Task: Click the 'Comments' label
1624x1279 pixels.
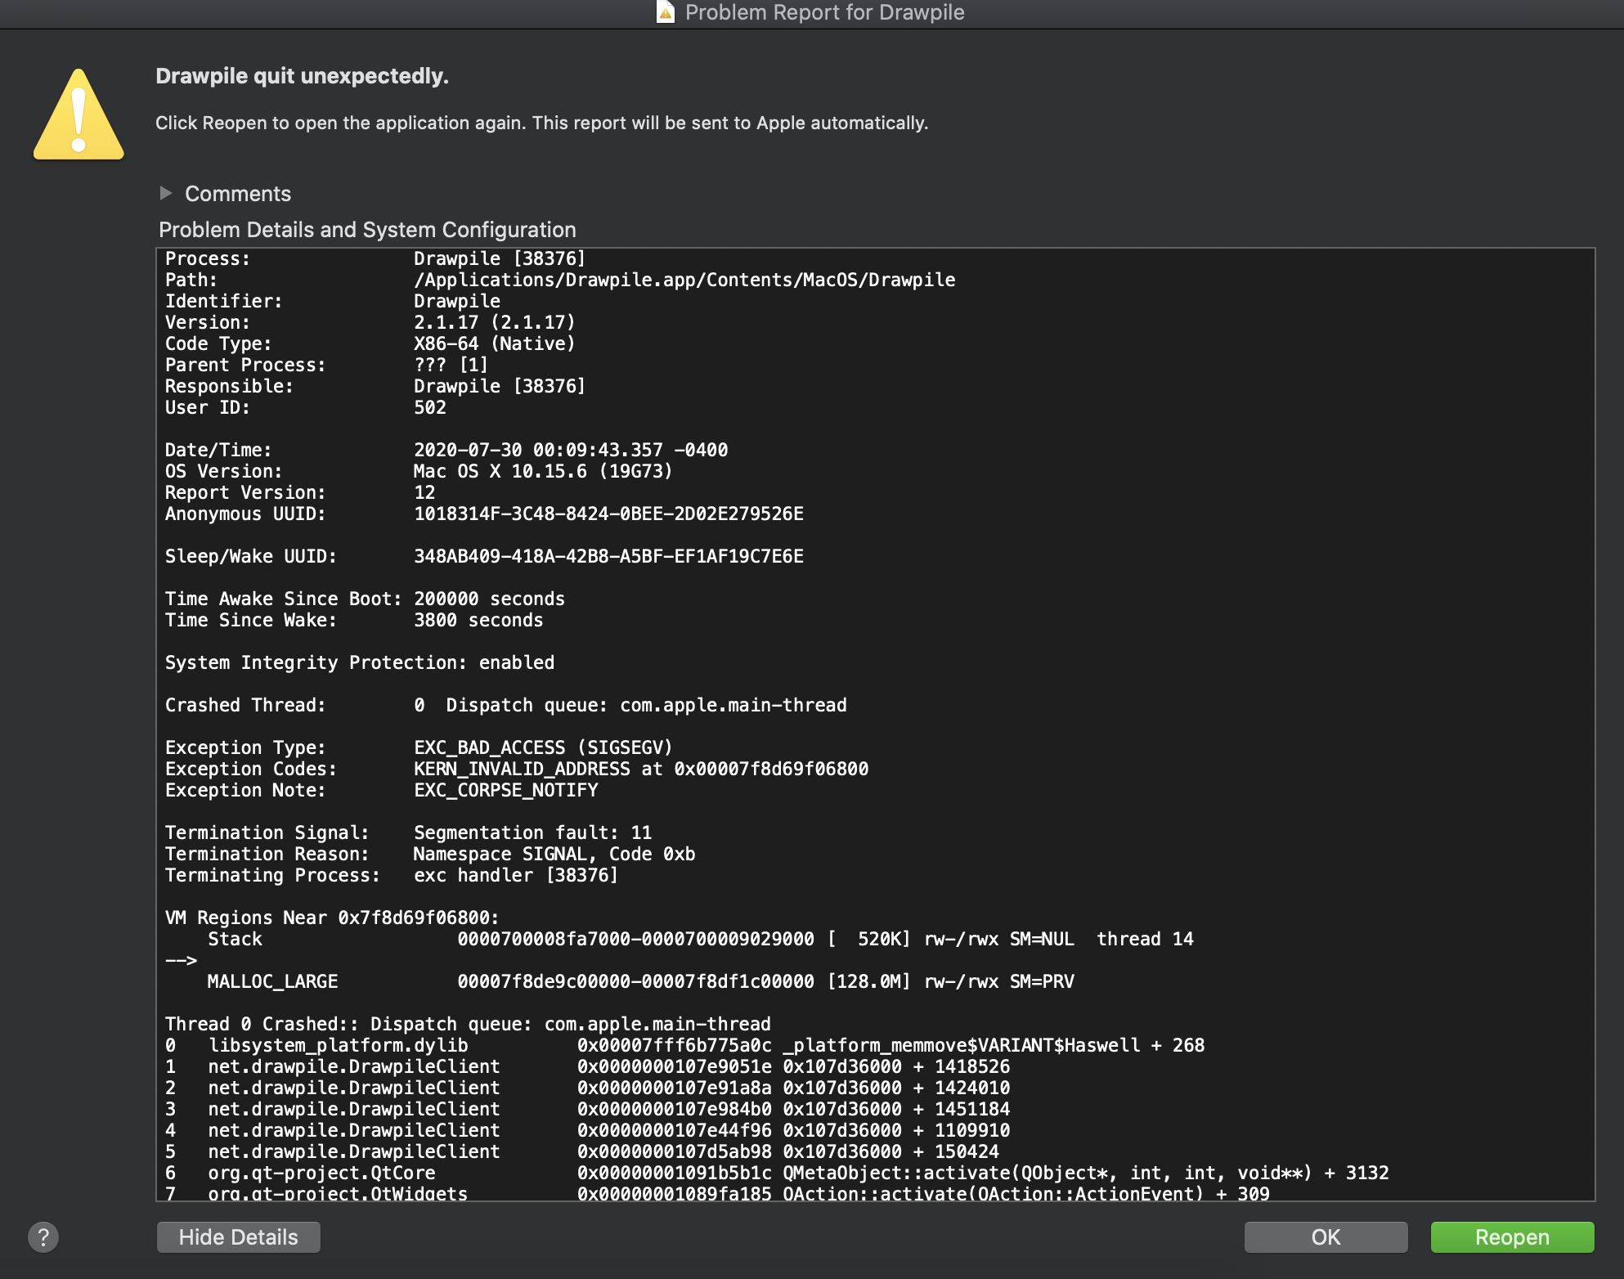Action: [x=238, y=194]
